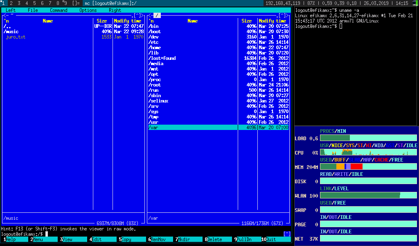
Task: Expand command history with [^] beside the prompt
Action: (287, 234)
